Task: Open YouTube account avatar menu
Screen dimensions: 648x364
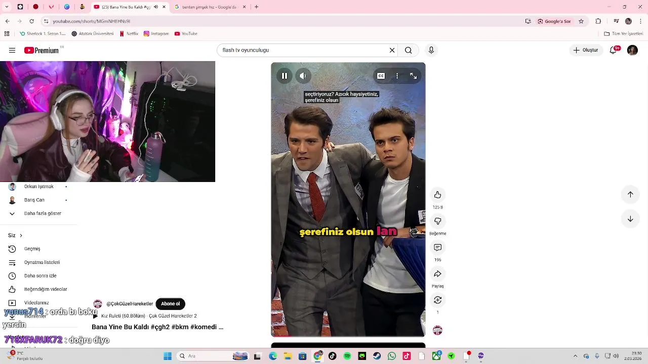Action: point(632,50)
